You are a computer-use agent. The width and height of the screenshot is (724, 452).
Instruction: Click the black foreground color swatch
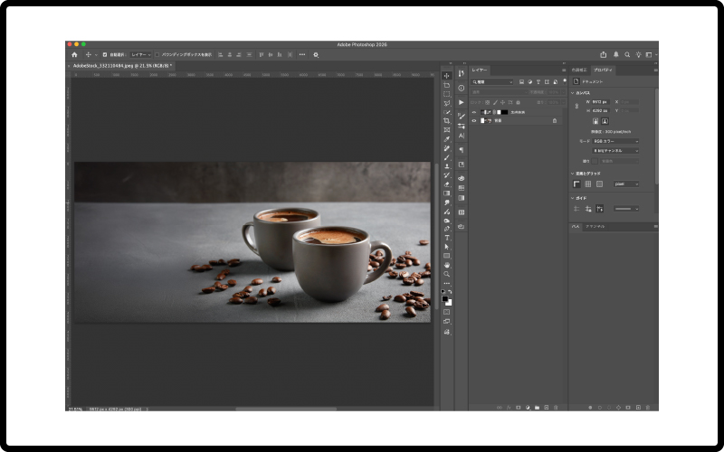445,298
